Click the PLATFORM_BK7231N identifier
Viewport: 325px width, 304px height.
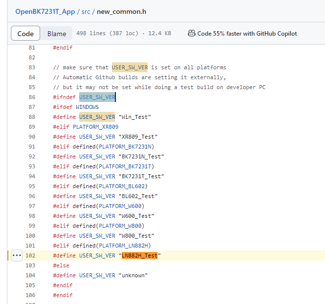(x=126, y=147)
